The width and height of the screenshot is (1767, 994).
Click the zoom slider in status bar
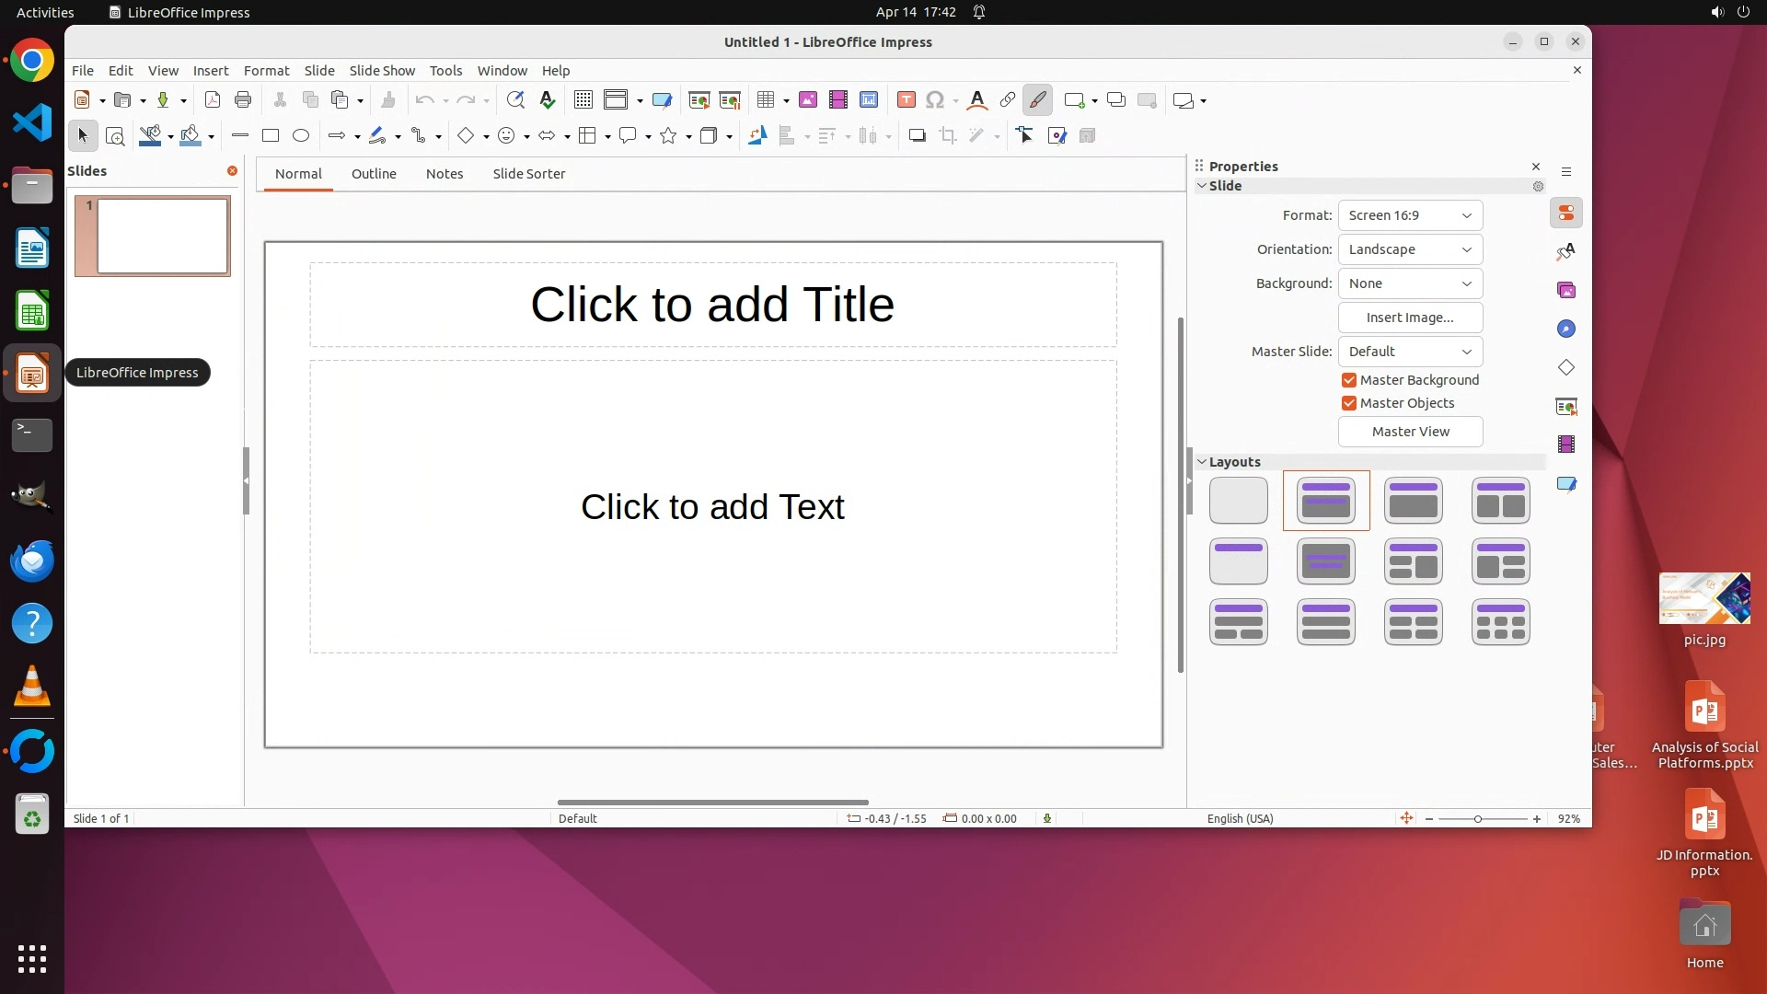pos(1478,819)
